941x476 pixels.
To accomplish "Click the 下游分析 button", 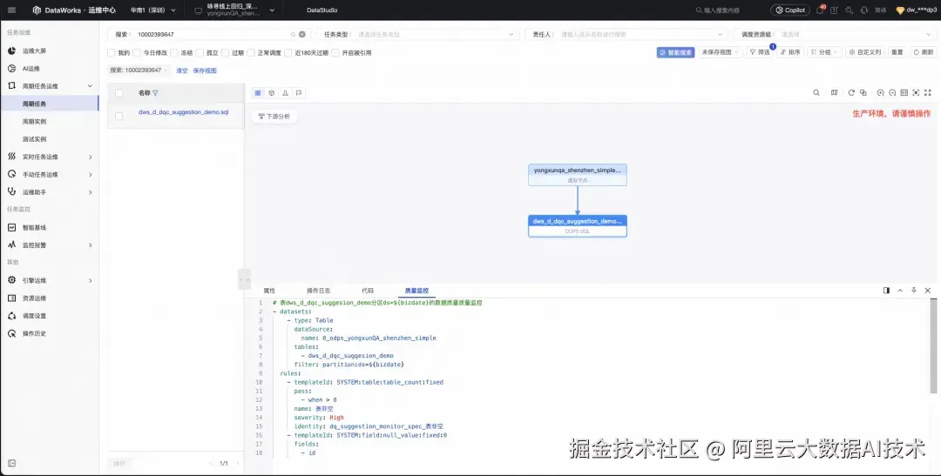I will pos(274,117).
